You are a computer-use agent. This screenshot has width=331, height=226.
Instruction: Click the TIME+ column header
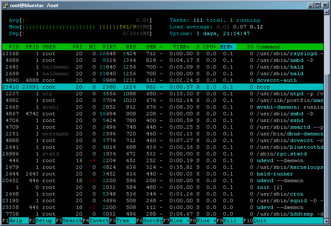pos(182,47)
